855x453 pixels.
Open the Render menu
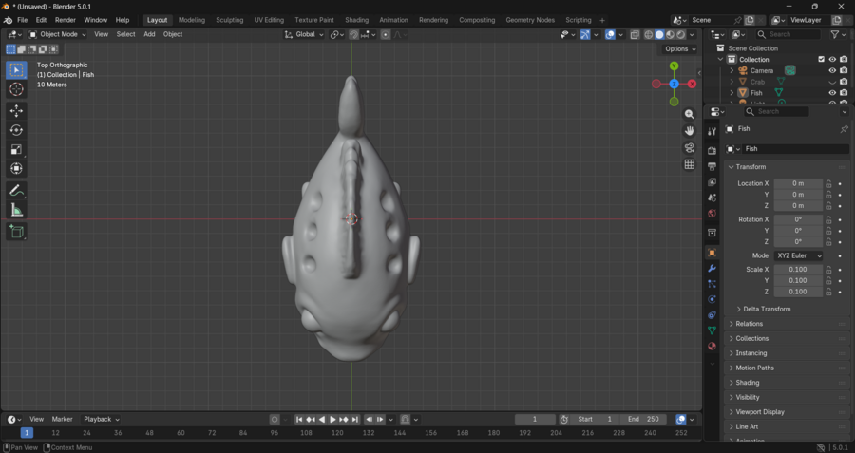(65, 20)
